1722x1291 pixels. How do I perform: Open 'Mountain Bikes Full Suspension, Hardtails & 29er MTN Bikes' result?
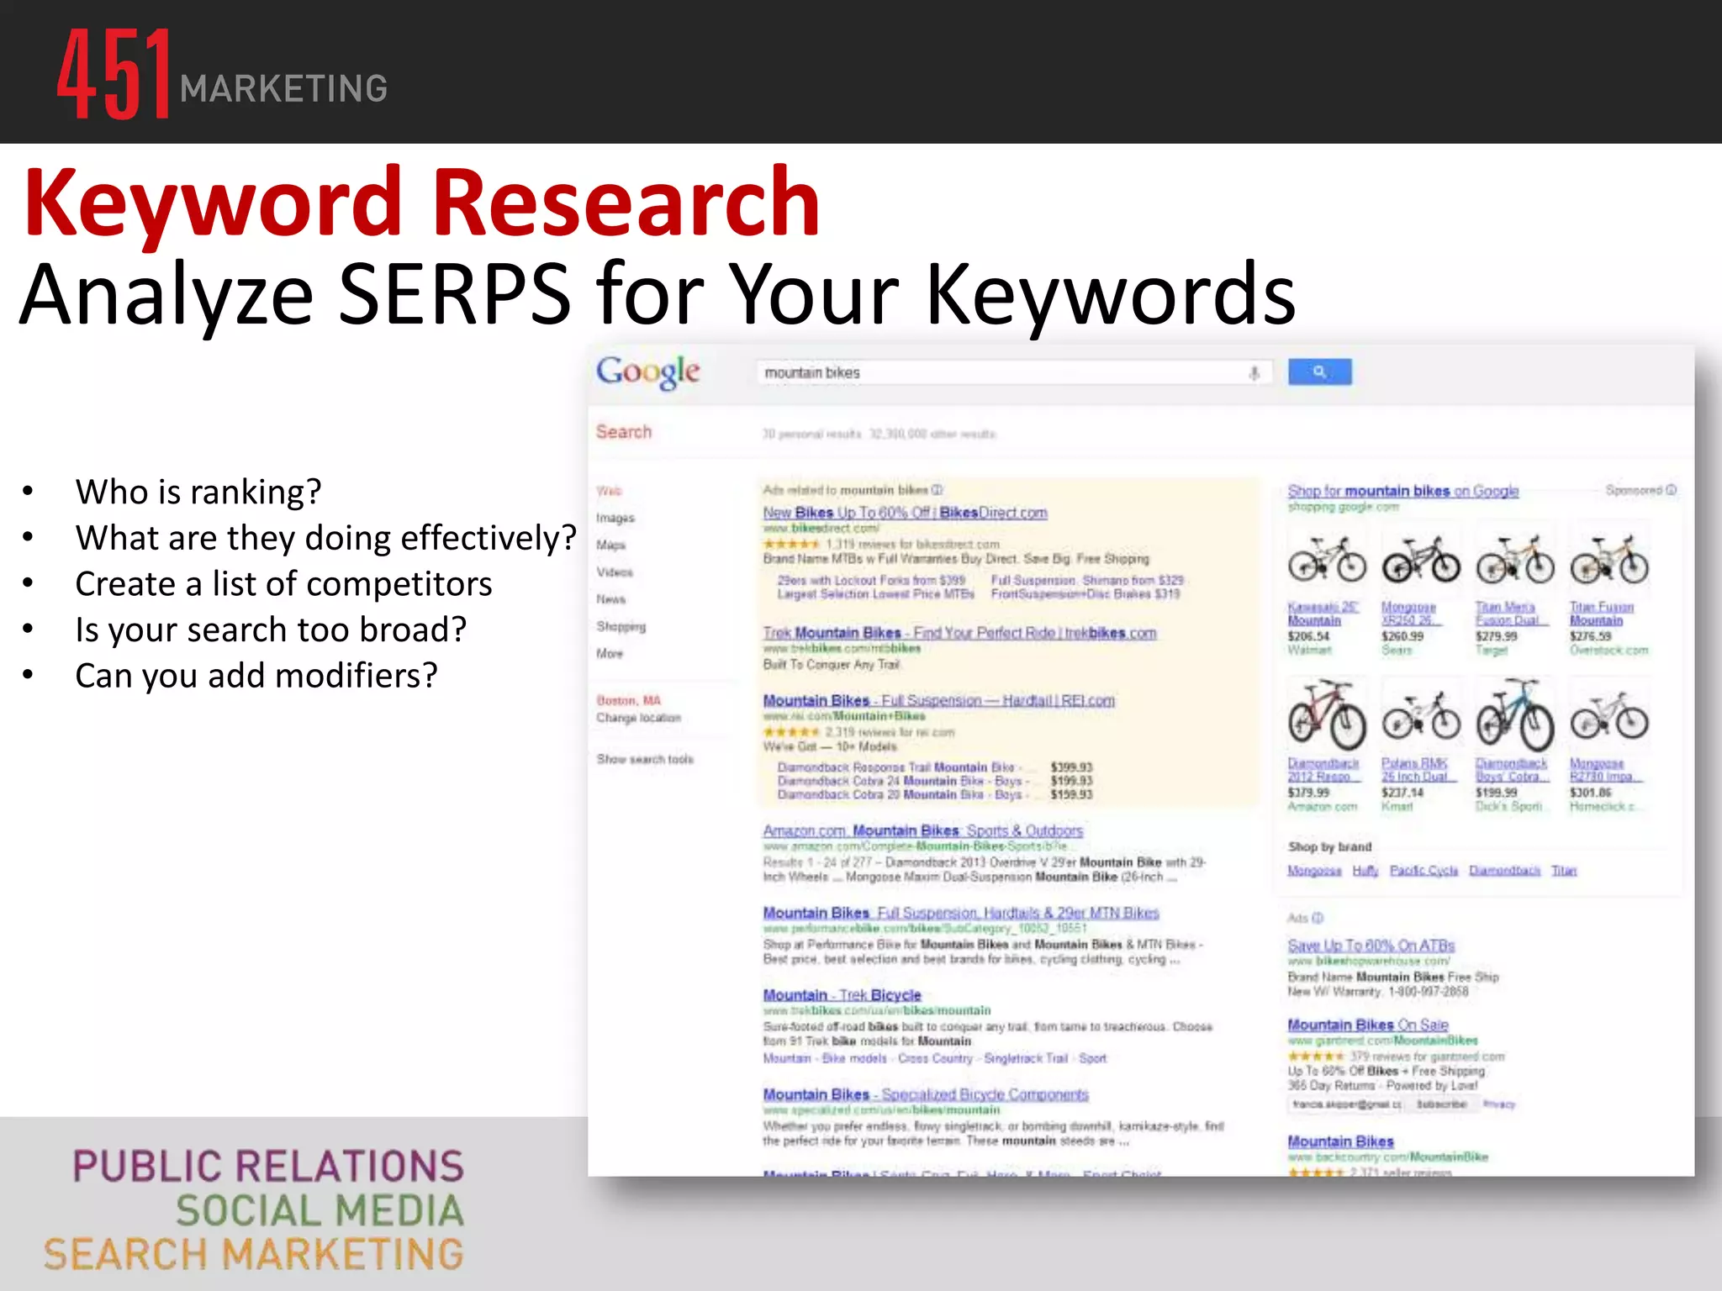click(961, 913)
